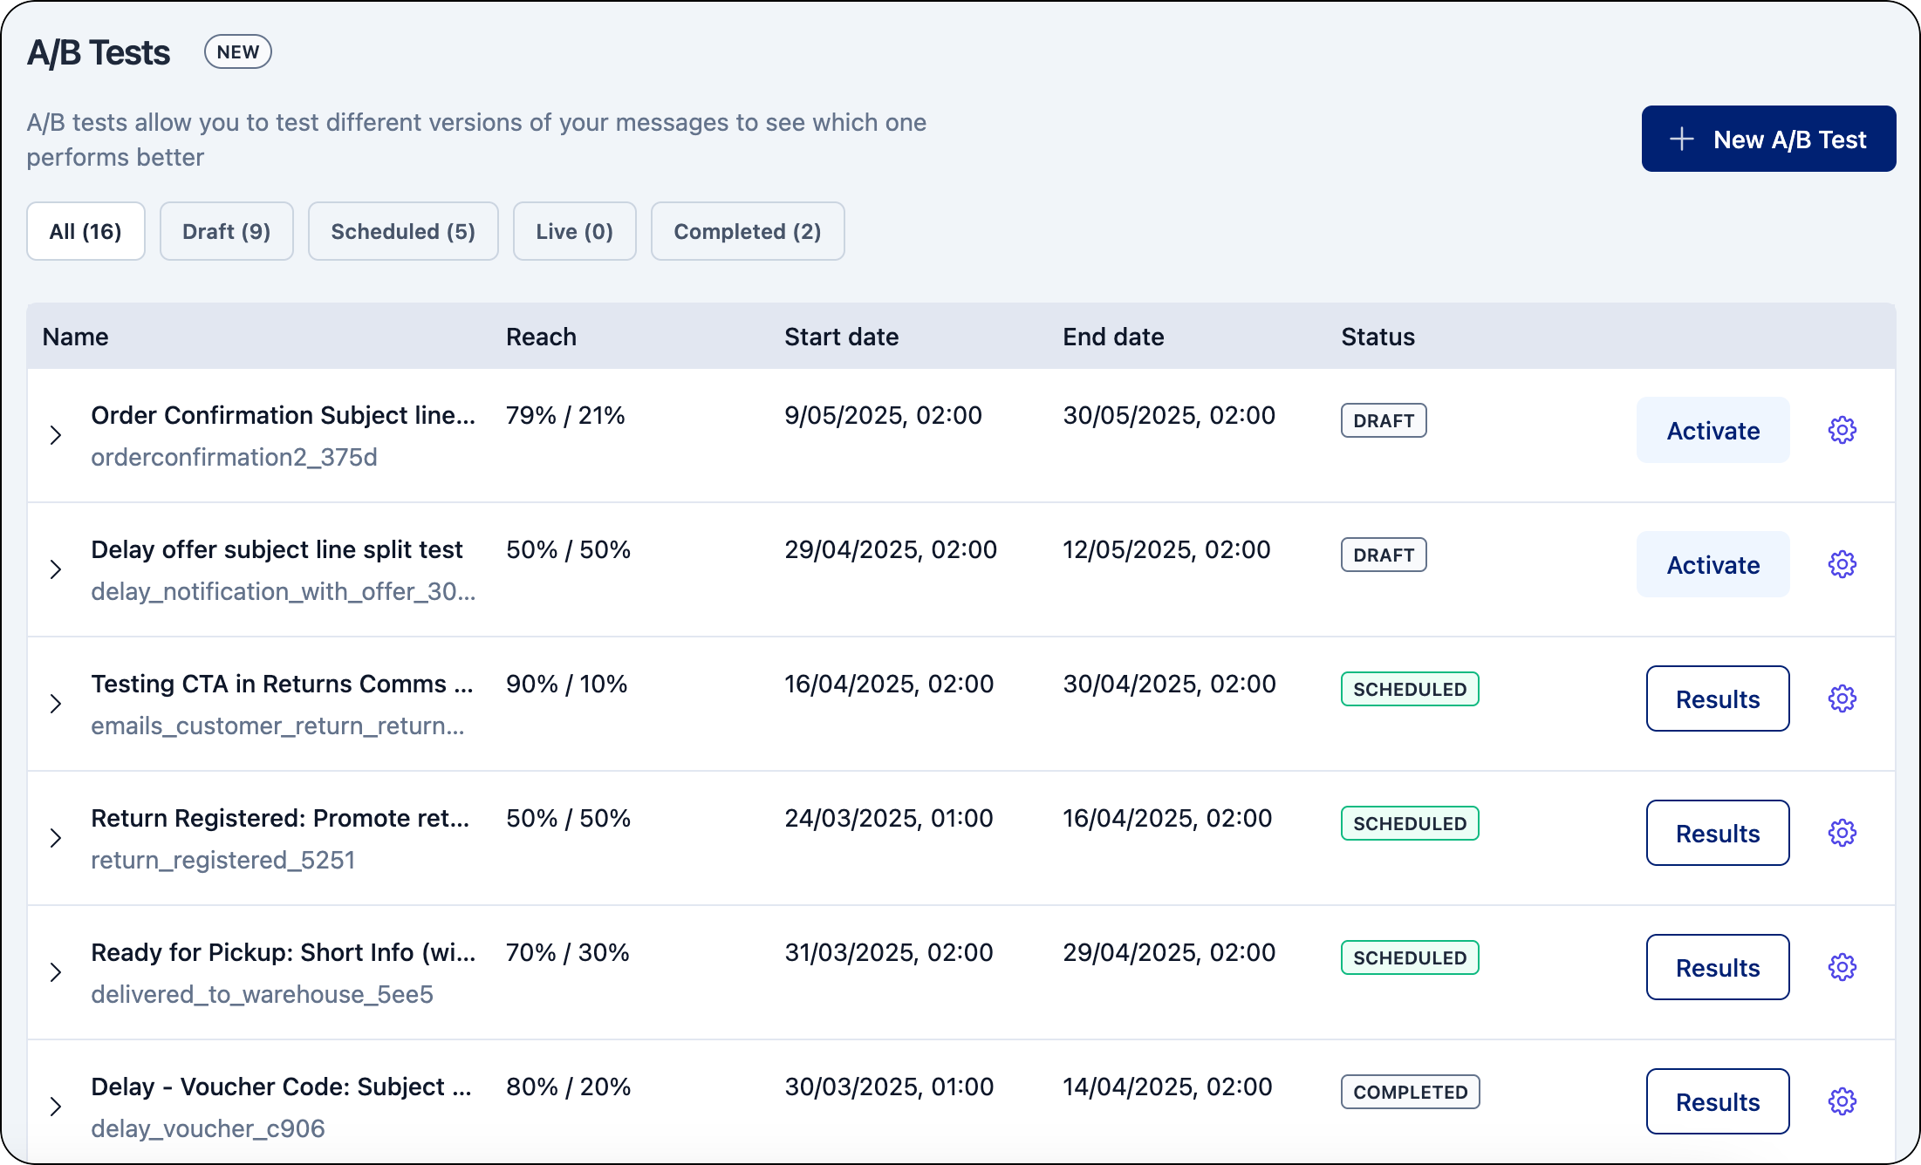Image resolution: width=1921 pixels, height=1165 pixels.
Task: Expand the Testing CTA in Returns Comms row
Action: [x=56, y=703]
